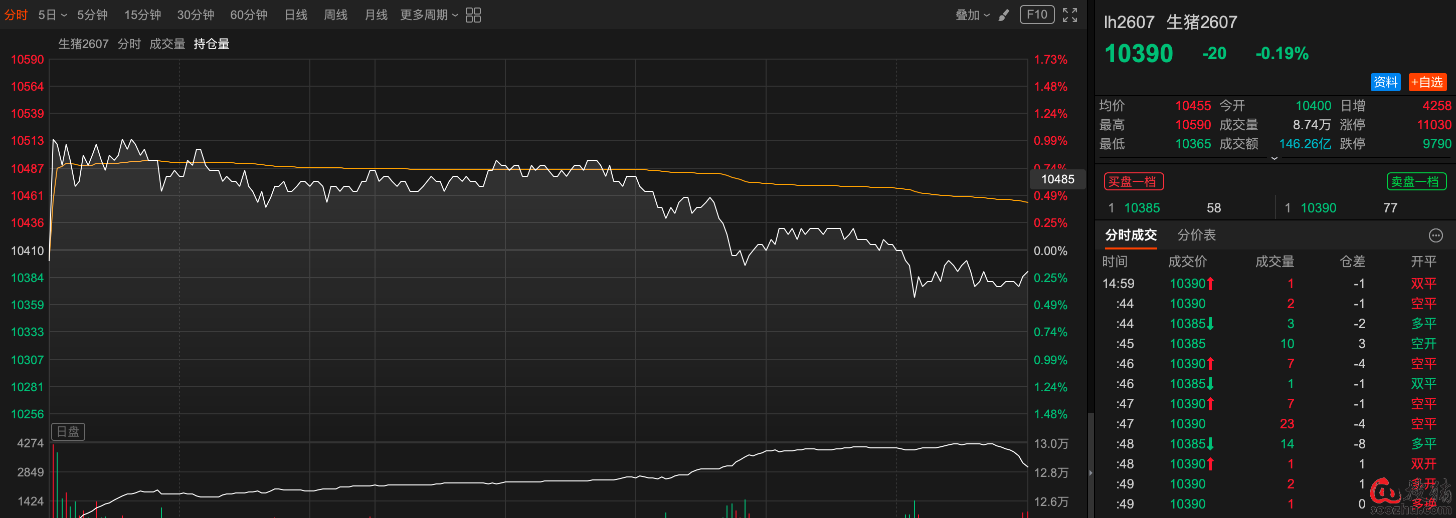Open the multi-chart grid layout icon
This screenshot has height=518, width=1456.
tap(473, 15)
